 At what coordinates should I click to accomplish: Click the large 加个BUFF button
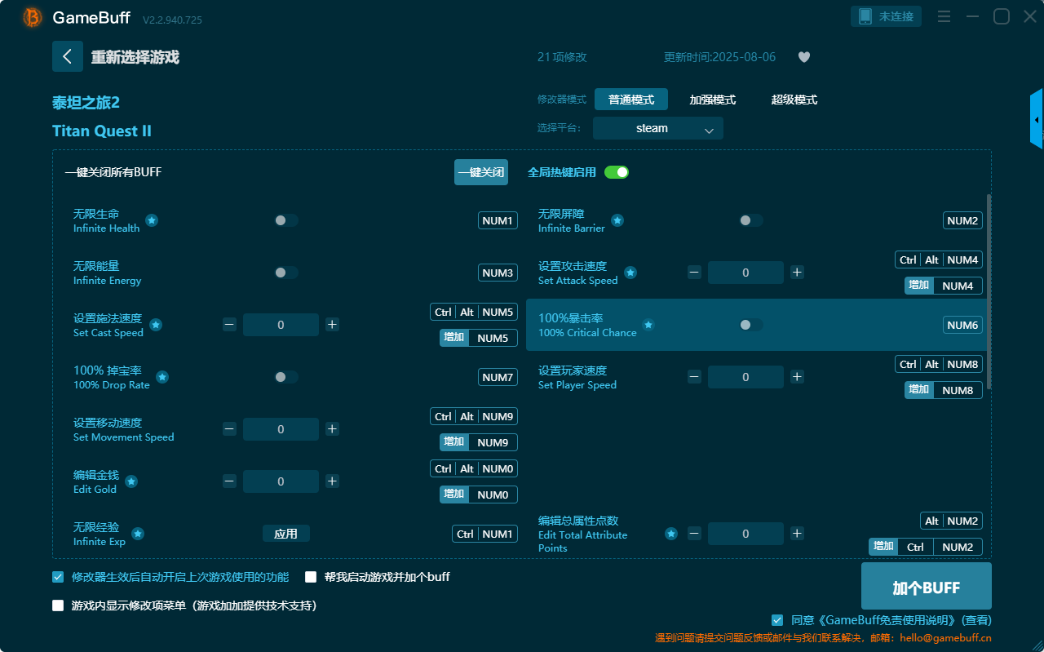tap(927, 586)
